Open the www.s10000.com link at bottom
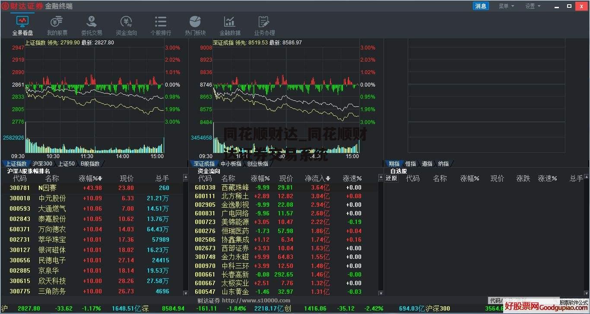 tap(256, 301)
